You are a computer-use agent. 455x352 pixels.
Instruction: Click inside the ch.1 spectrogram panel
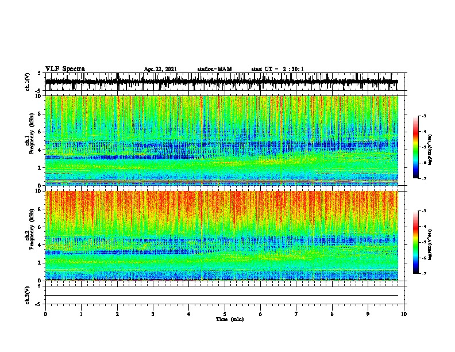click(x=222, y=140)
